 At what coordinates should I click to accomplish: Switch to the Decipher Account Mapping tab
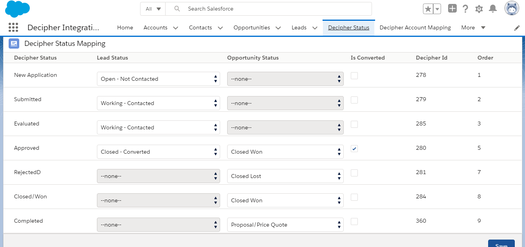pos(415,27)
